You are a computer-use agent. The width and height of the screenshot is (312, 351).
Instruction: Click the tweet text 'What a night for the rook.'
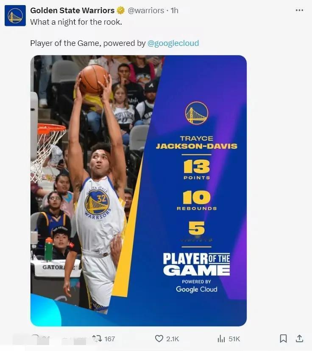[76, 22]
